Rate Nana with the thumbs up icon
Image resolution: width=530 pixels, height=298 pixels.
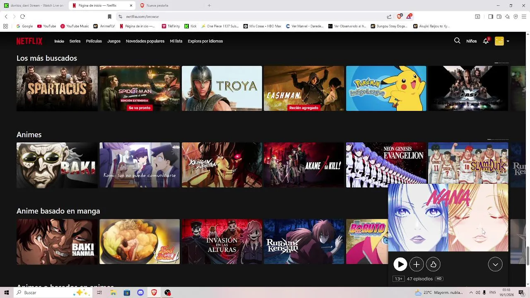[x=433, y=264]
